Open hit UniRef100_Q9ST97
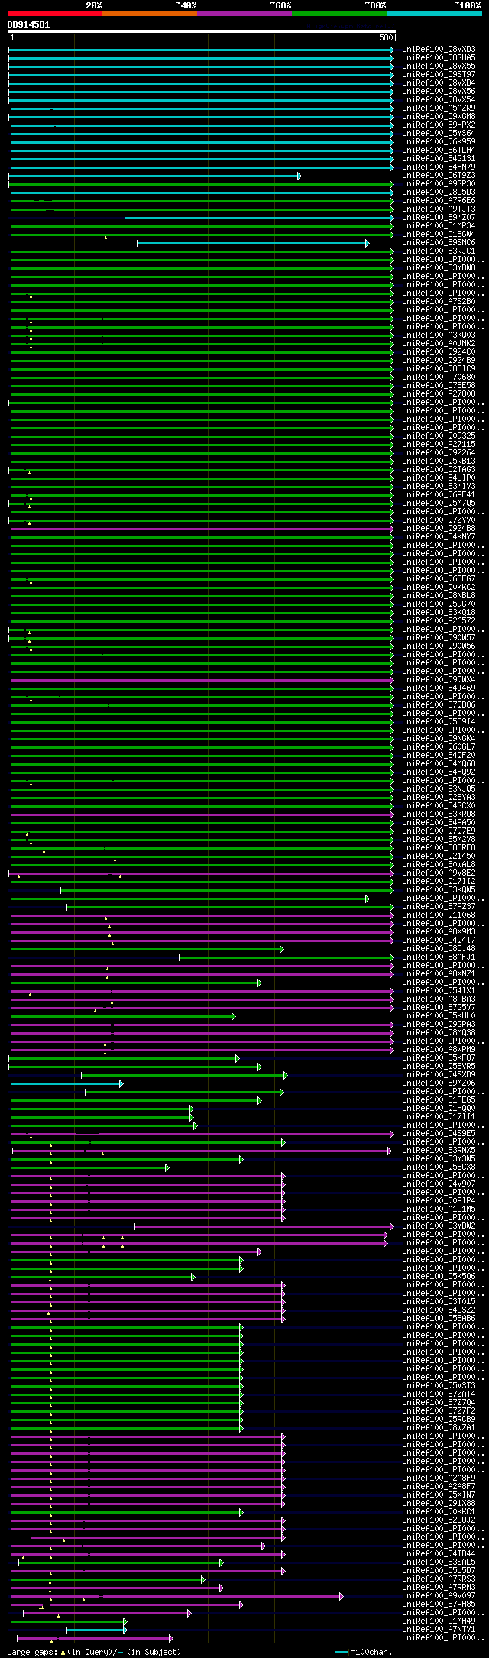This screenshot has width=489, height=1658. (439, 75)
